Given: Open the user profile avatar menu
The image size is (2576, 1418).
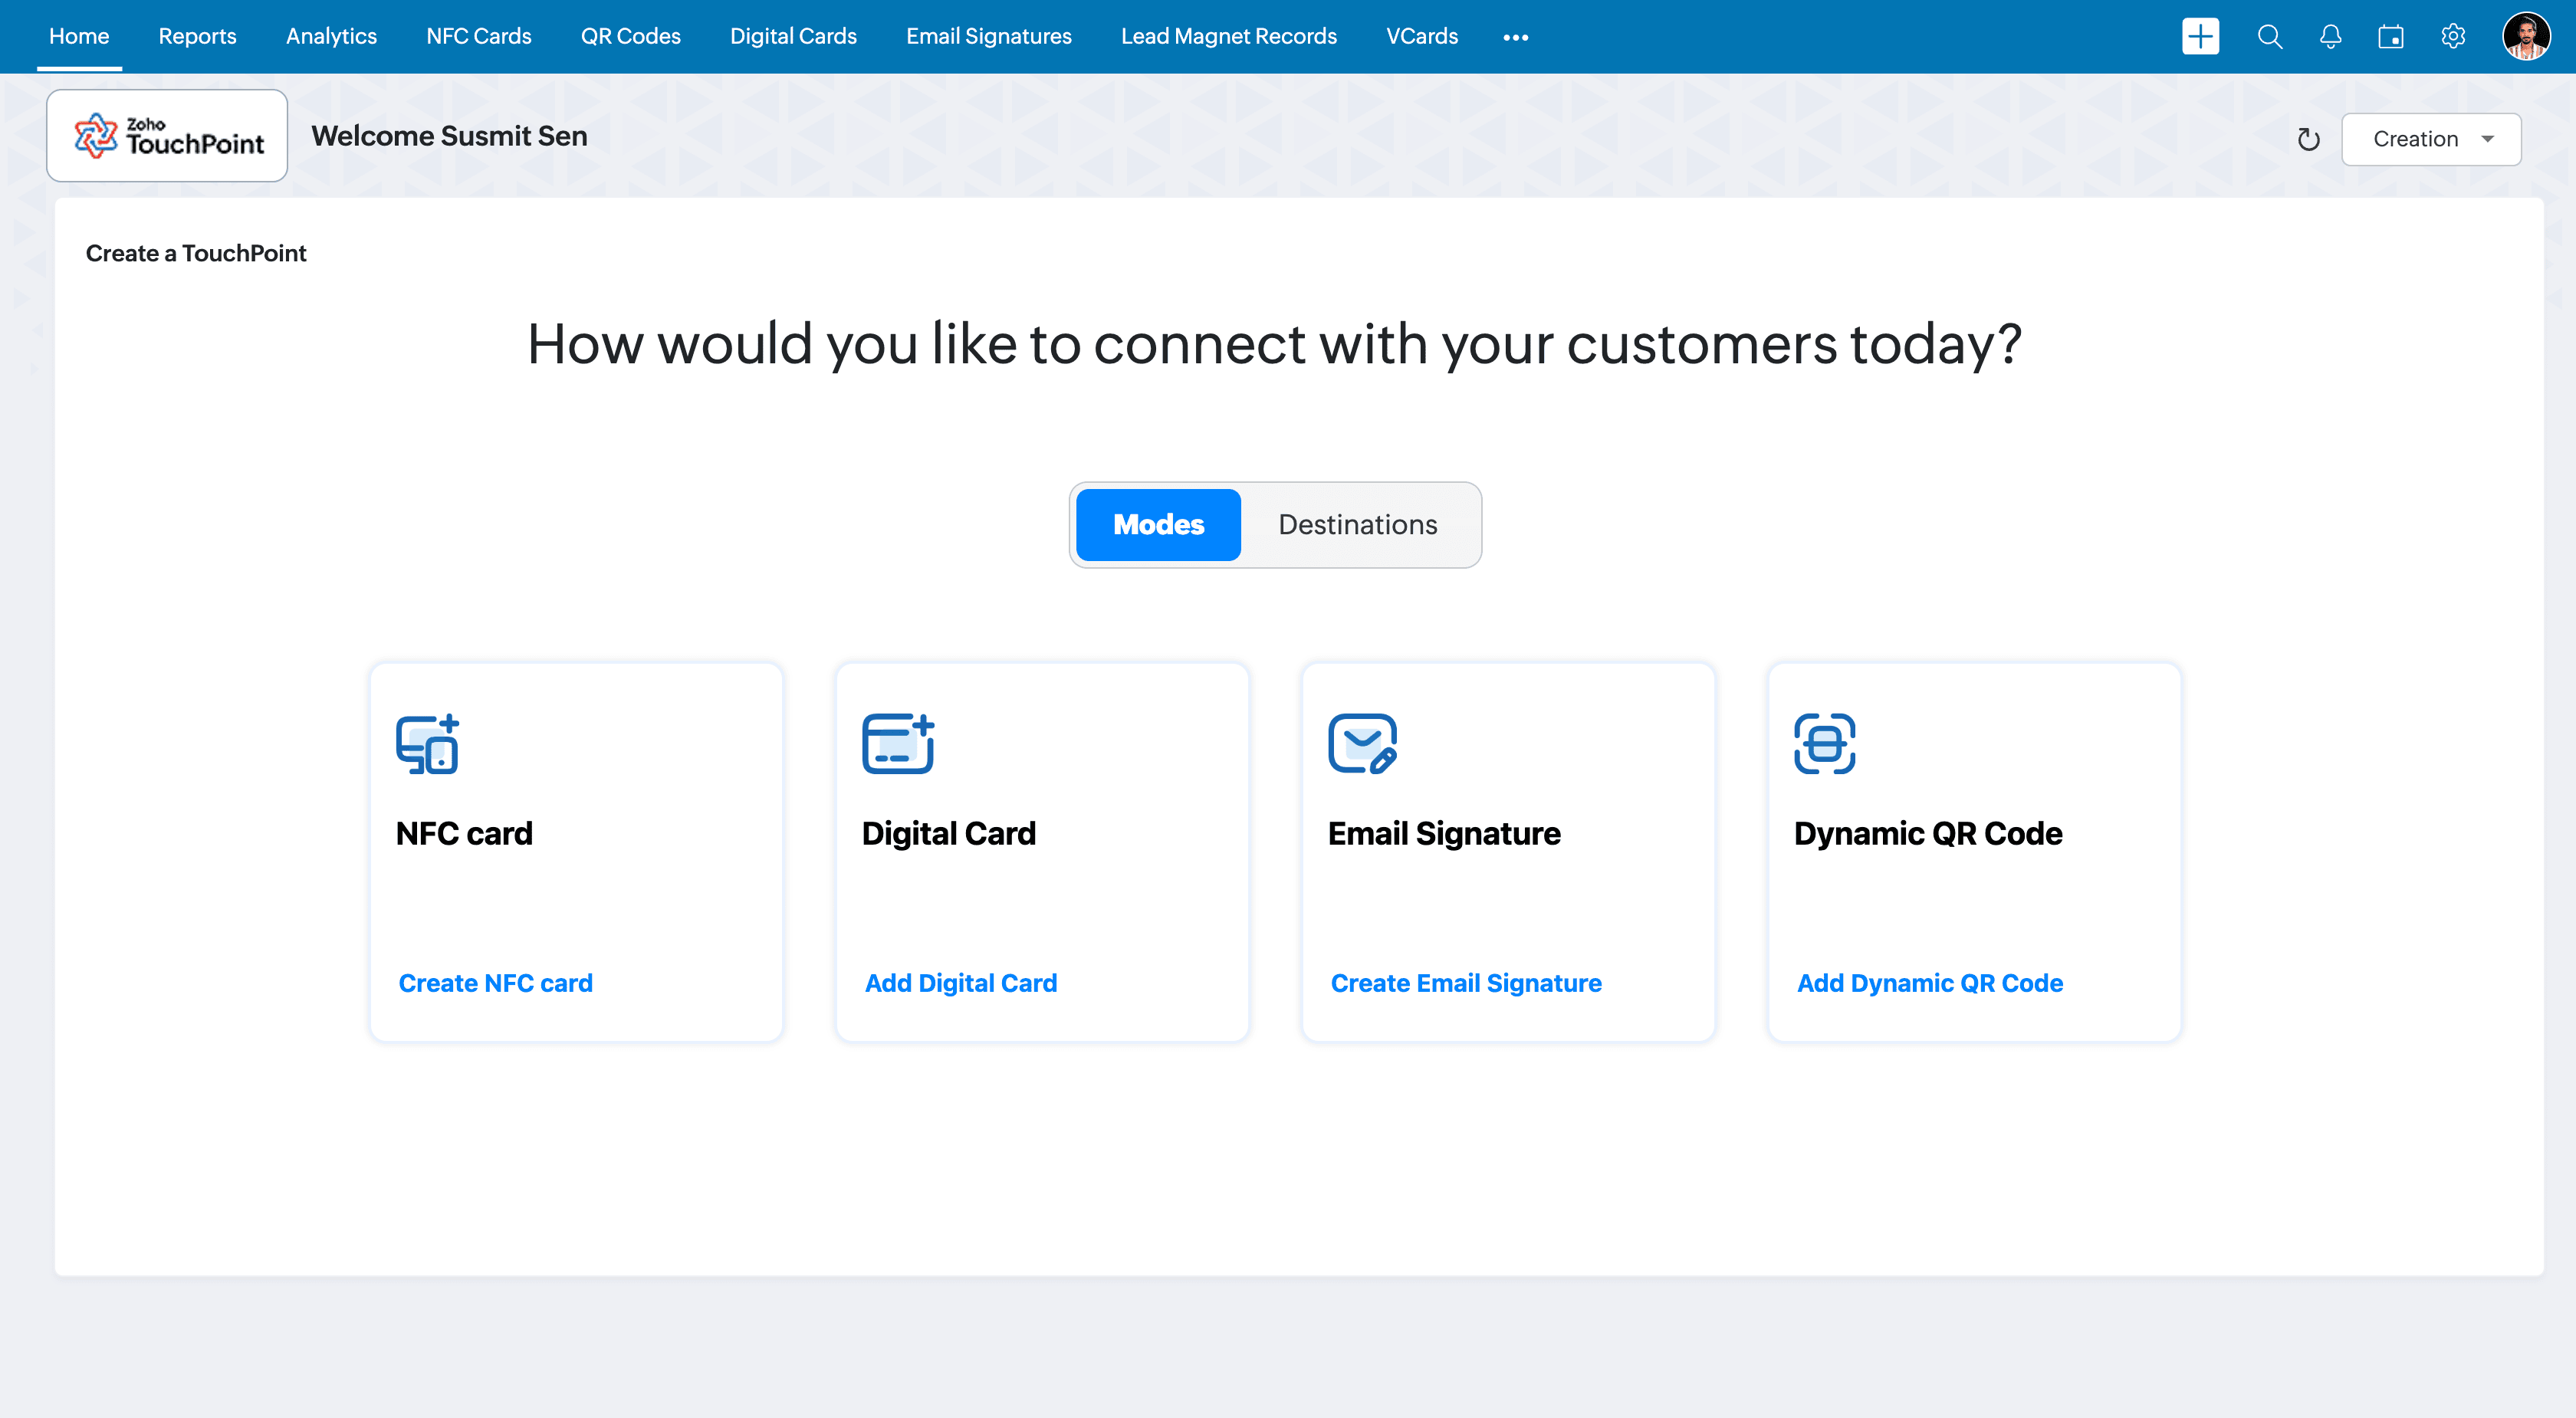Looking at the screenshot, I should tap(2526, 37).
